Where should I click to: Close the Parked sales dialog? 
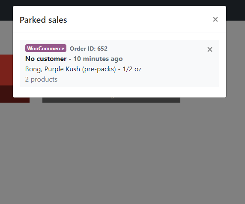tap(215, 19)
